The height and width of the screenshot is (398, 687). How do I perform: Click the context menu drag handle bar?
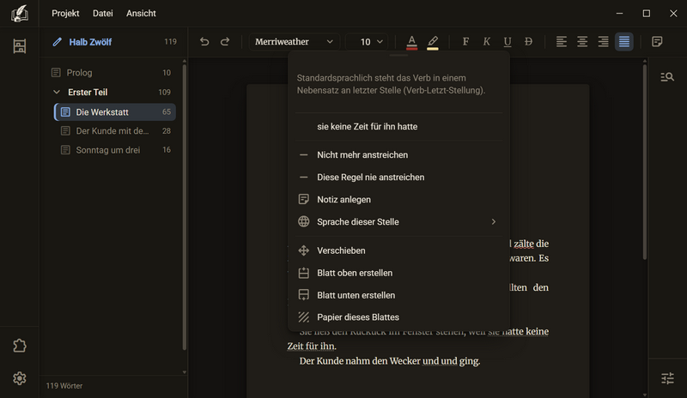(398, 55)
